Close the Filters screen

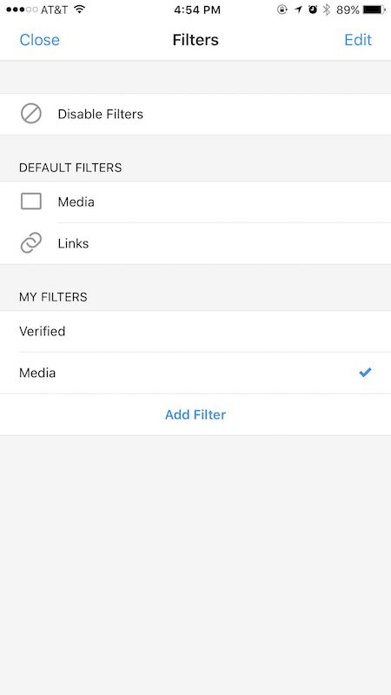tap(39, 40)
